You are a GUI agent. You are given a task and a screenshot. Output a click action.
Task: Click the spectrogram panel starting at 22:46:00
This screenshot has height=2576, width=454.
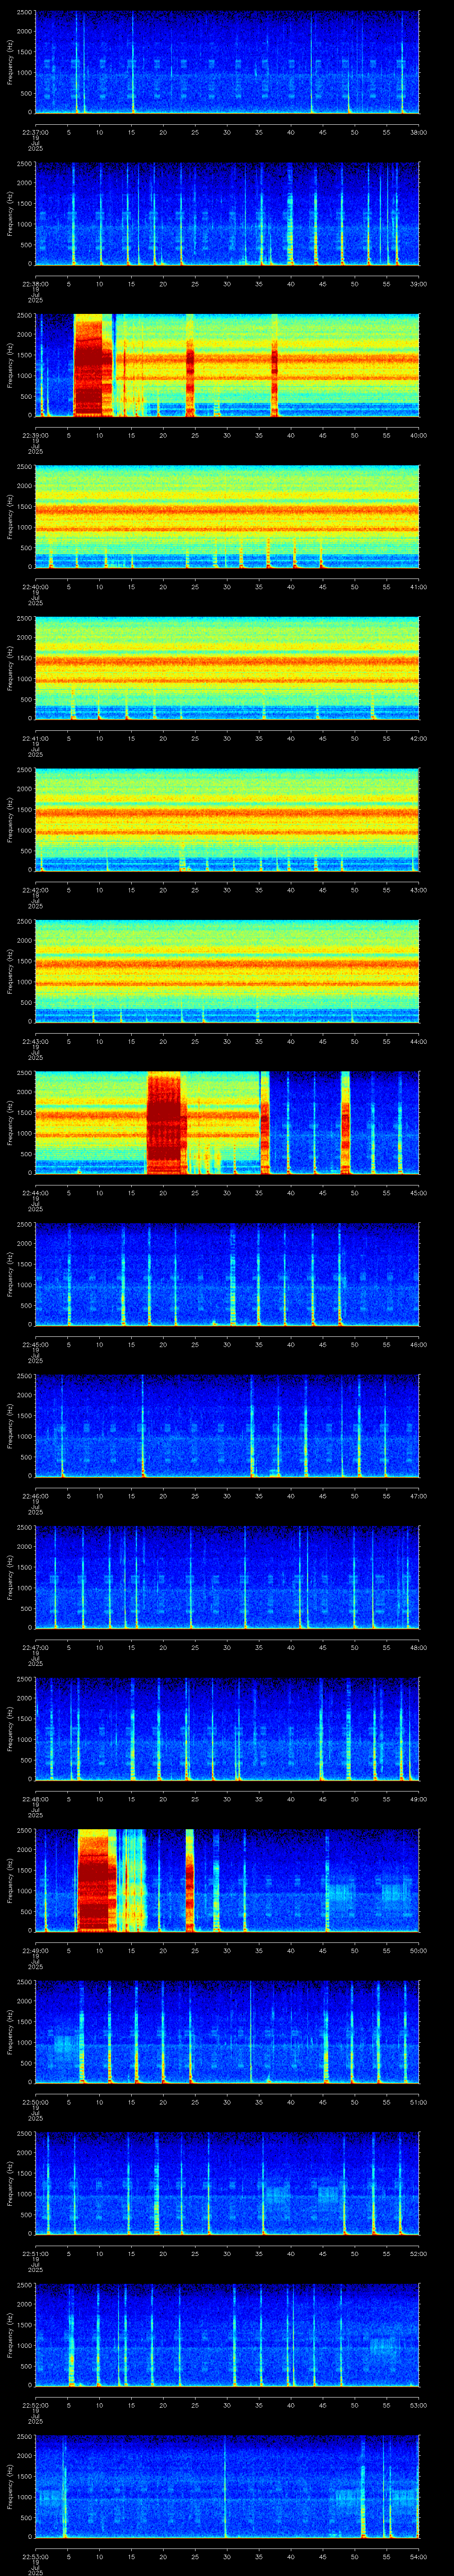click(227, 1426)
